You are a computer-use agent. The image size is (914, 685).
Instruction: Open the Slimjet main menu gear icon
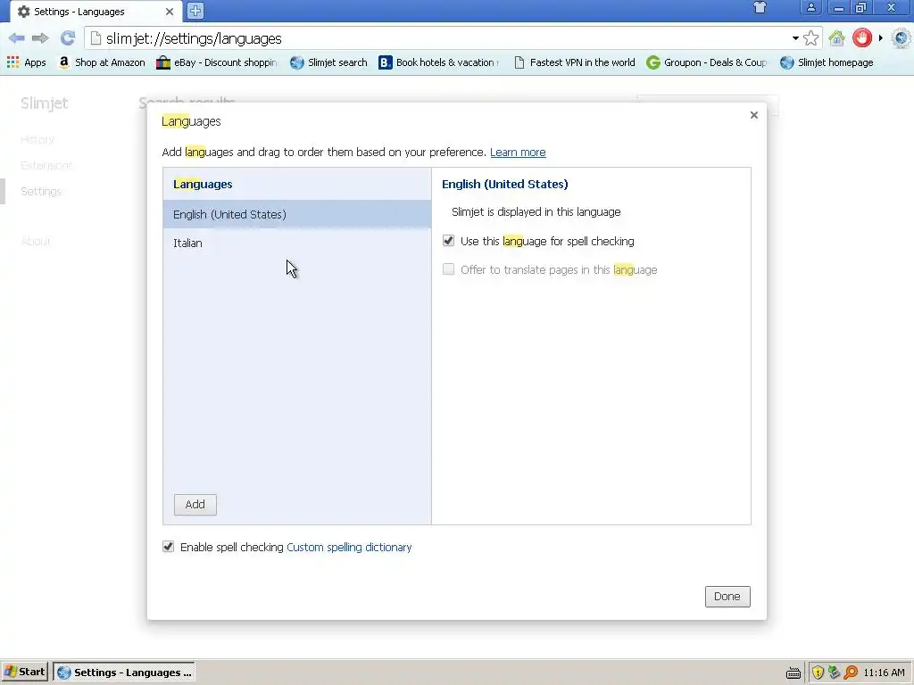pos(902,38)
